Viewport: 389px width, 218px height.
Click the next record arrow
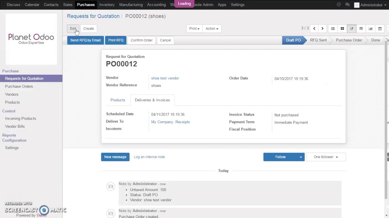(x=322, y=28)
